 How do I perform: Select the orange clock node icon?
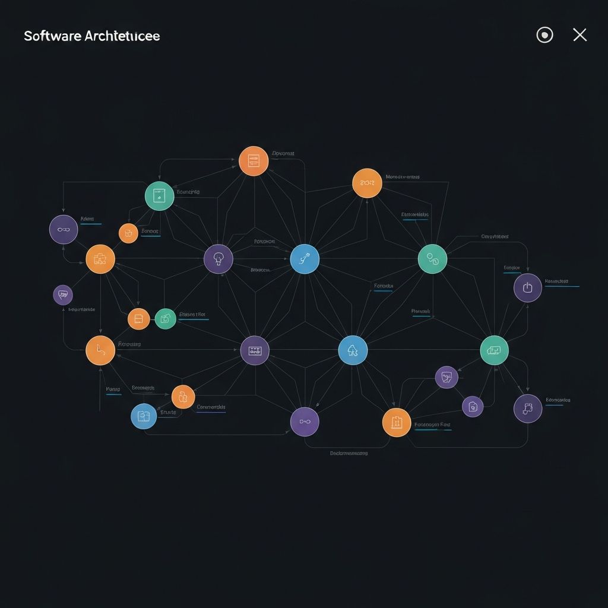pyautogui.click(x=101, y=350)
